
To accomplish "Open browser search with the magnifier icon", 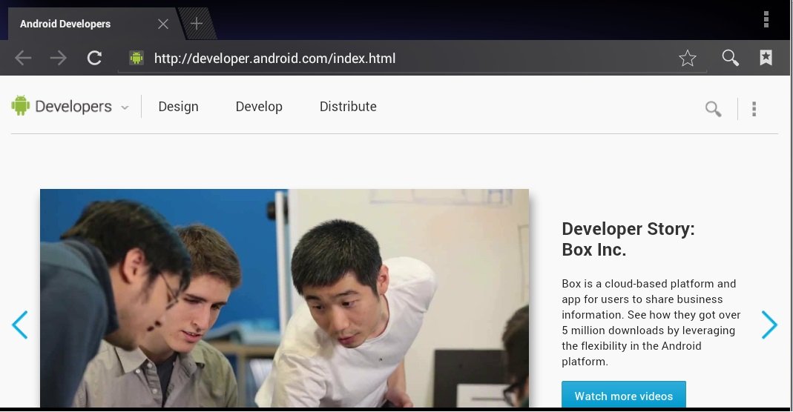I will 730,58.
